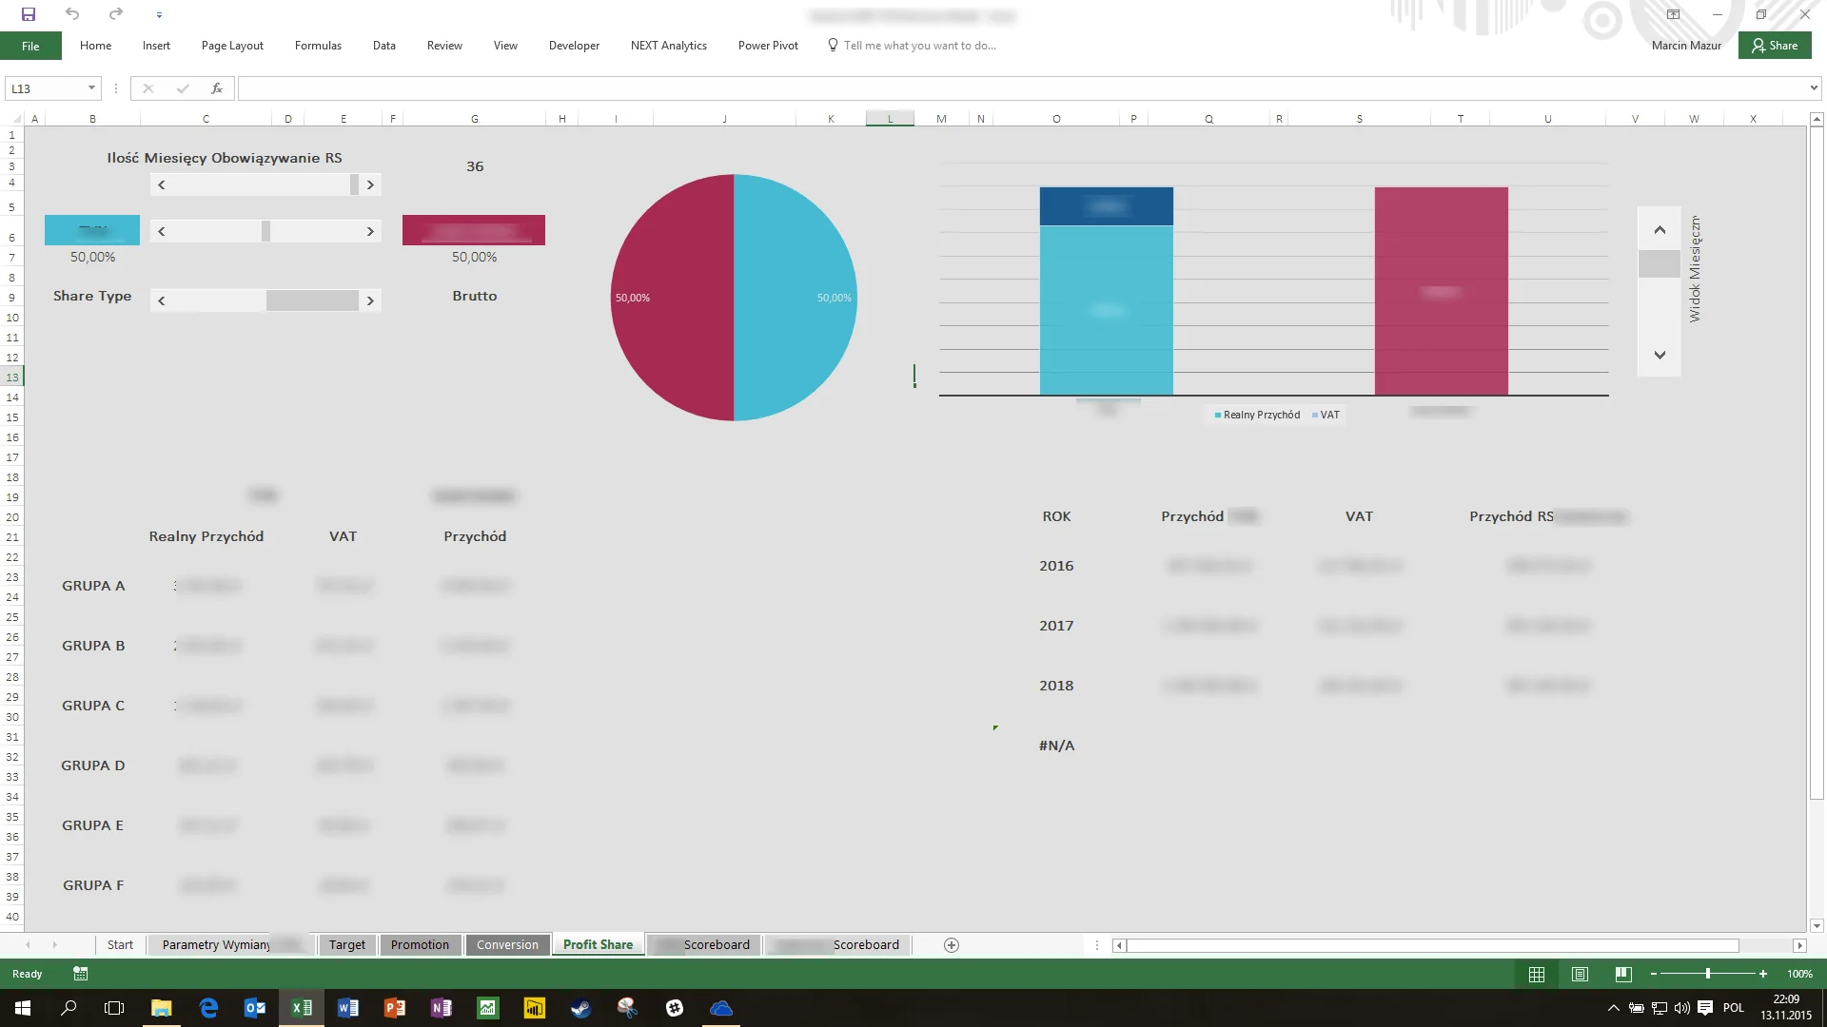1827x1027 pixels.
Task: Open the Target sheet tab
Action: 347,944
